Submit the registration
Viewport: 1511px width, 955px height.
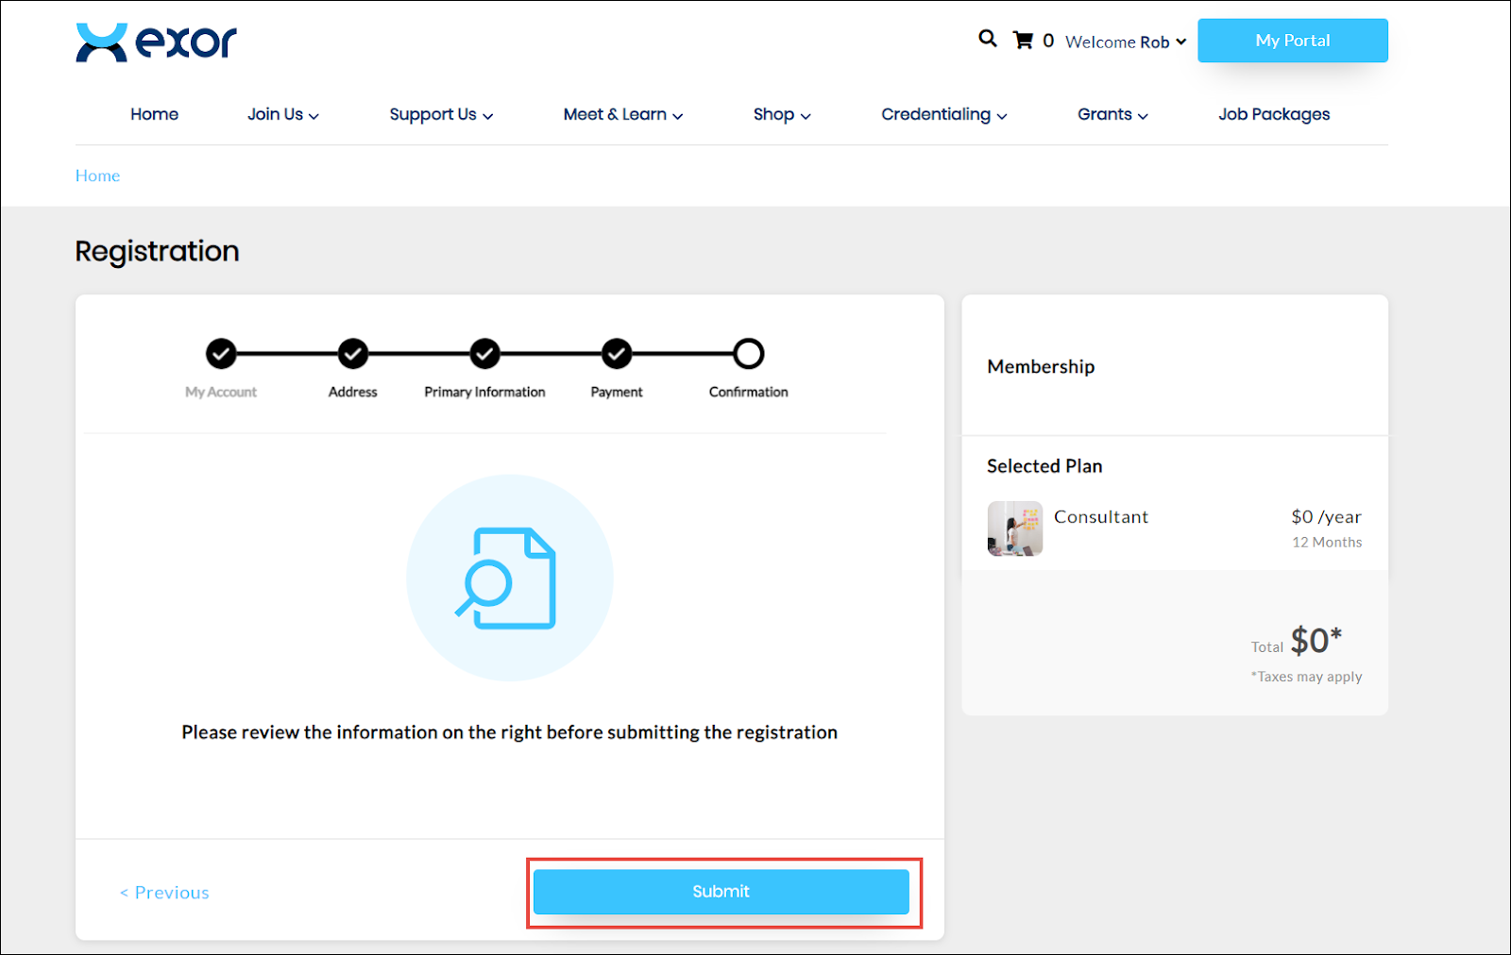pos(721,892)
